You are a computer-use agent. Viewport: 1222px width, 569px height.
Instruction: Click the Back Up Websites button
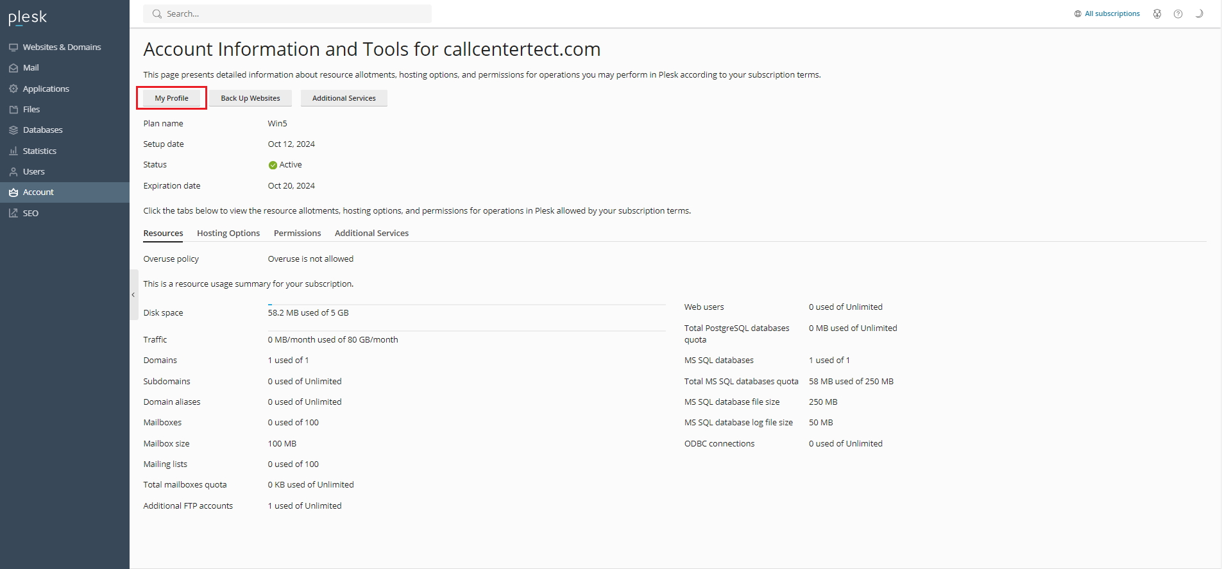coord(250,98)
